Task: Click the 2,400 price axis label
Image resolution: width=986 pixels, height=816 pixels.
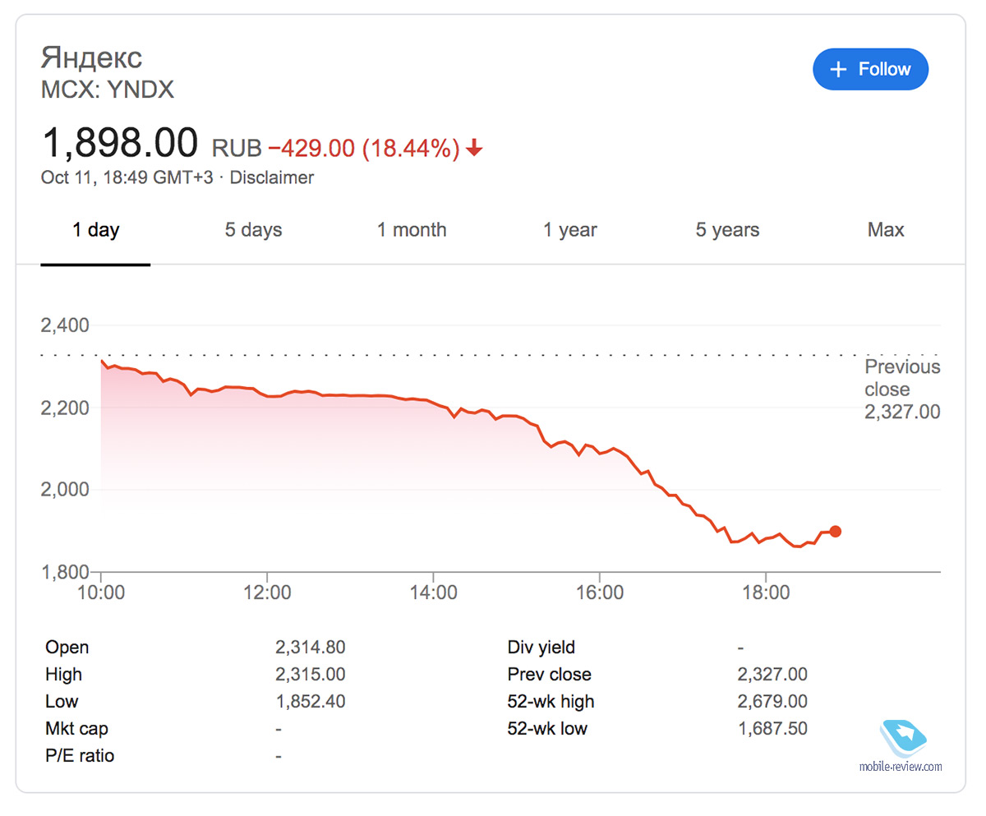Action: click(x=65, y=325)
